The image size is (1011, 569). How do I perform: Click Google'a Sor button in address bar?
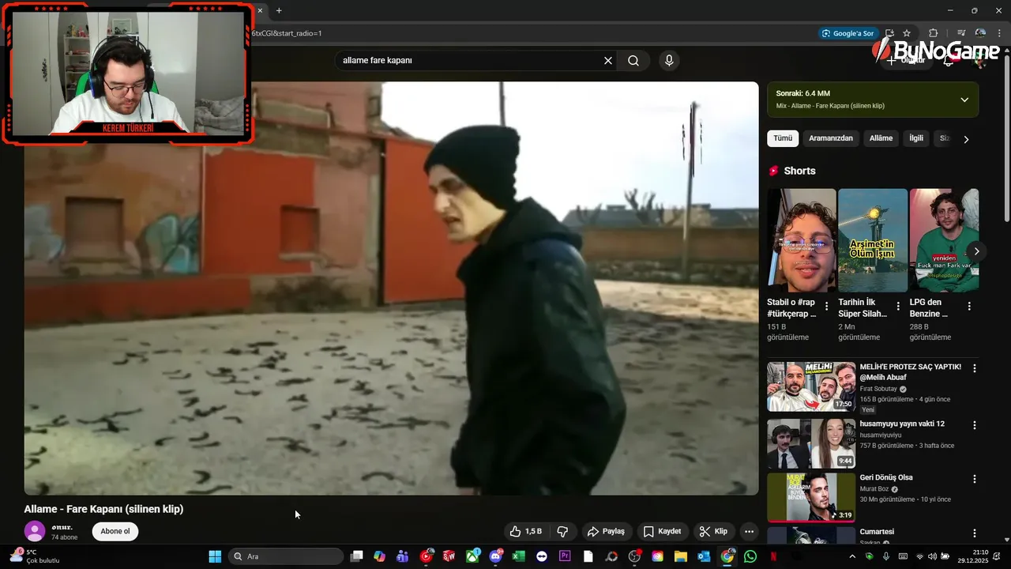[x=848, y=33]
